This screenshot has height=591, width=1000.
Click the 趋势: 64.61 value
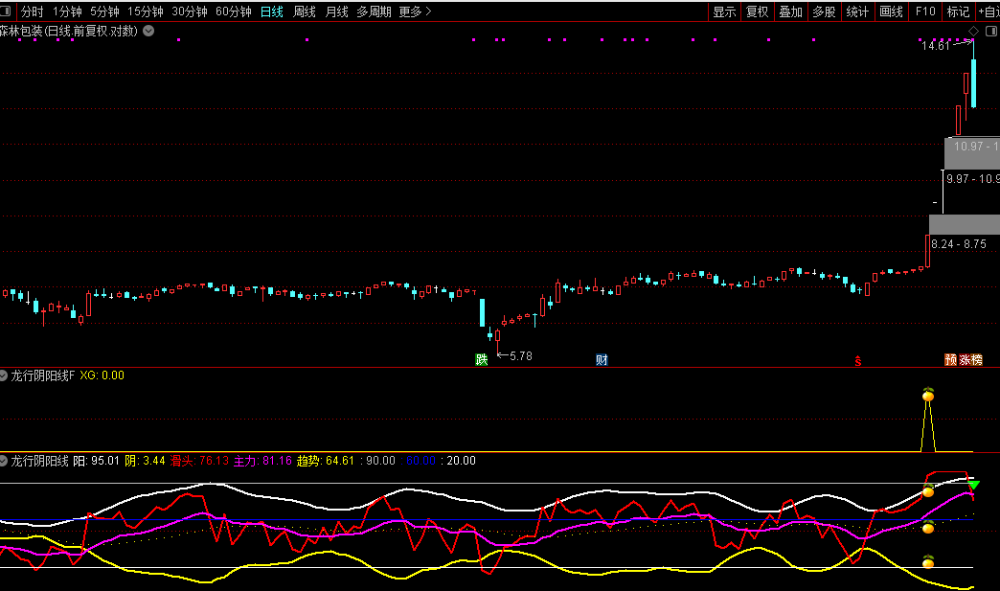coord(326,461)
